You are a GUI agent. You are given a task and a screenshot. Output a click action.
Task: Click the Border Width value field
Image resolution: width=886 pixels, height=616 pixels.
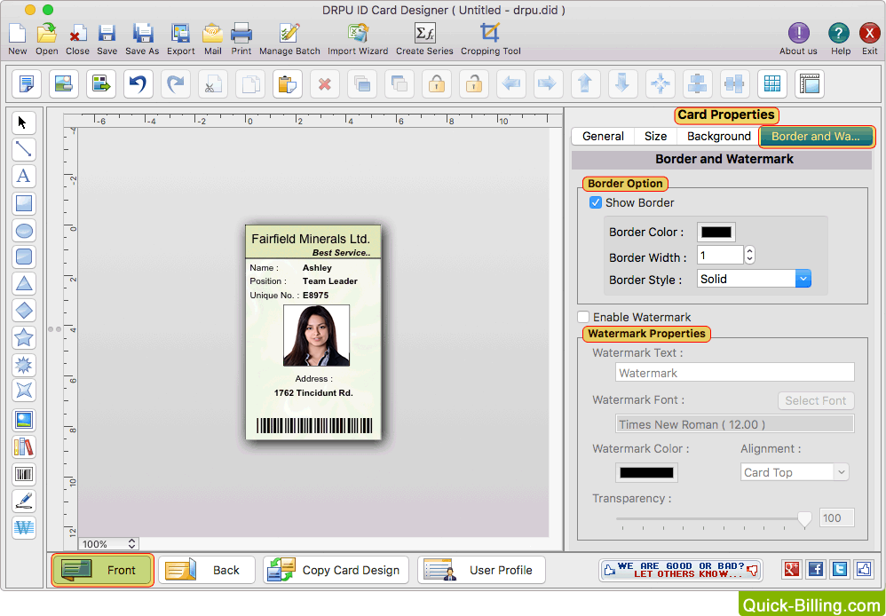point(720,255)
